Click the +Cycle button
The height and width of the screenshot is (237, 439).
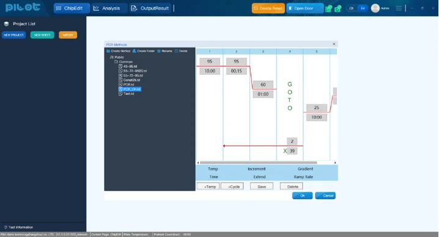tap(232, 186)
